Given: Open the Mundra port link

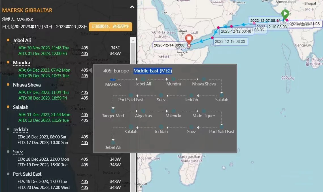Looking at the screenshot, I should pos(22,63).
